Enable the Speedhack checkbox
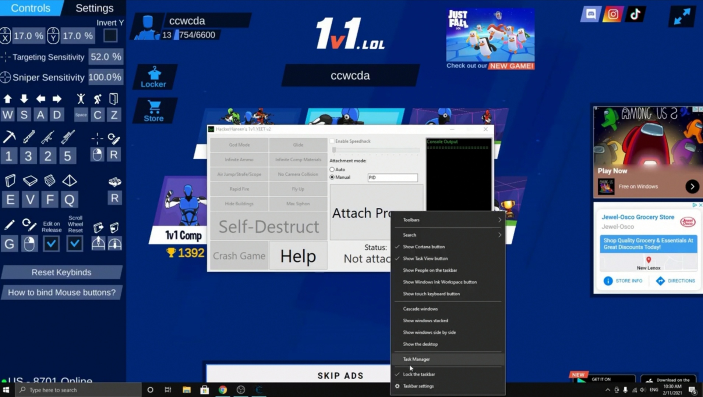The image size is (703, 397). coord(332,141)
